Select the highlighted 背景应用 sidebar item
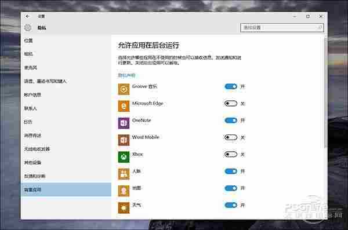Image resolution: width=348 pixels, height=230 pixels. (66, 189)
